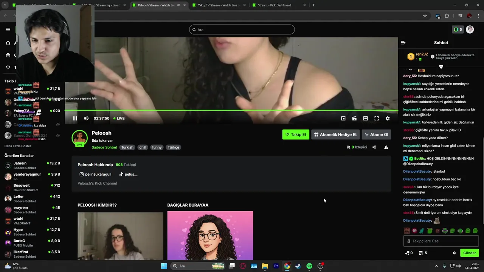Click the green Kick balance counter
This screenshot has width=484, height=272.
pyautogui.click(x=458, y=29)
